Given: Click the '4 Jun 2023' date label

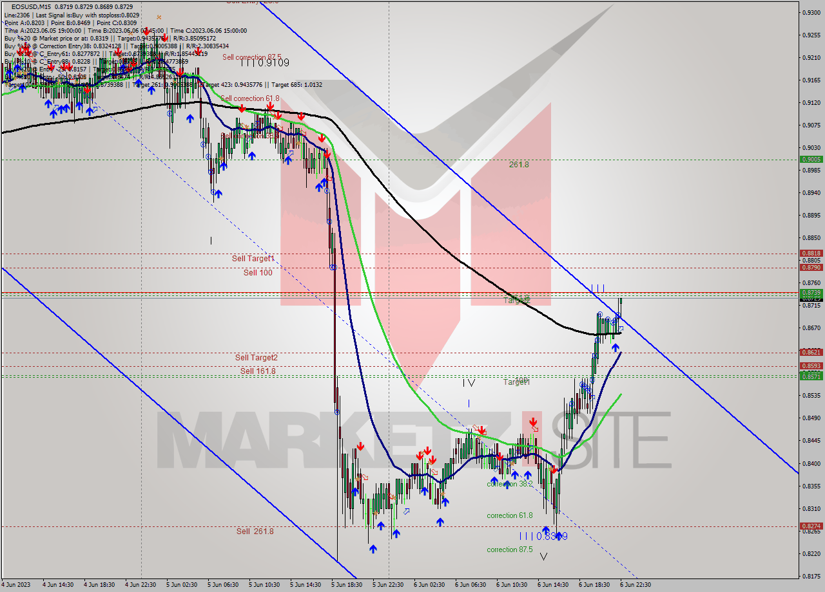Looking at the screenshot, I should pyautogui.click(x=16, y=585).
